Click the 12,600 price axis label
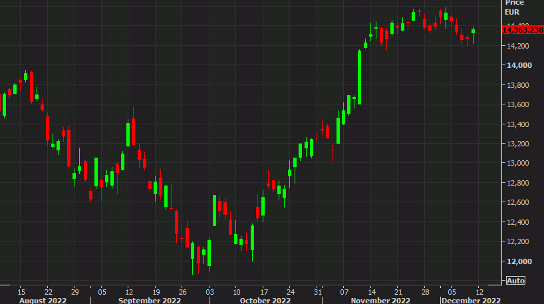 (x=519, y=202)
